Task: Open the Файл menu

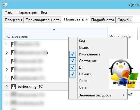Action: click(9, 12)
